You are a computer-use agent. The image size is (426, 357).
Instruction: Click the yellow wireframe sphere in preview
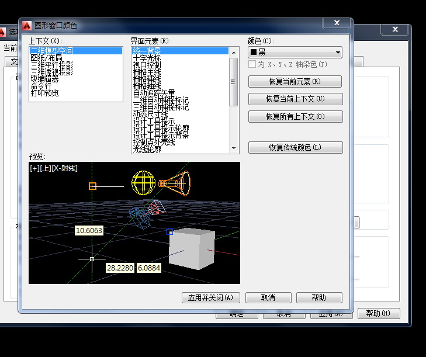point(143,182)
